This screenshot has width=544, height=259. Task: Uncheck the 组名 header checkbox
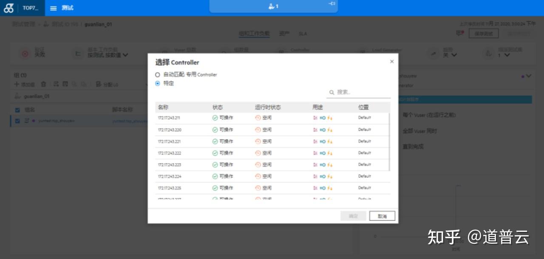point(17,110)
